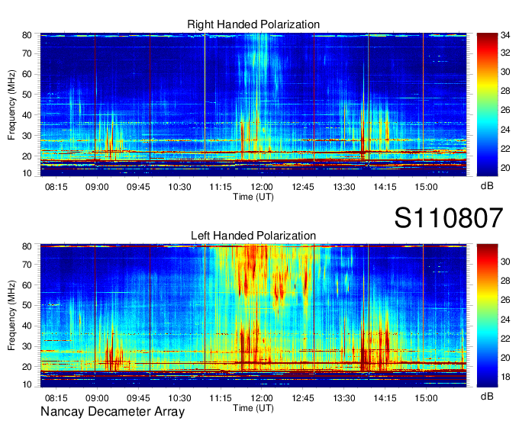
Task: Click the 22 label on the lower color bar
Action: click(x=505, y=339)
